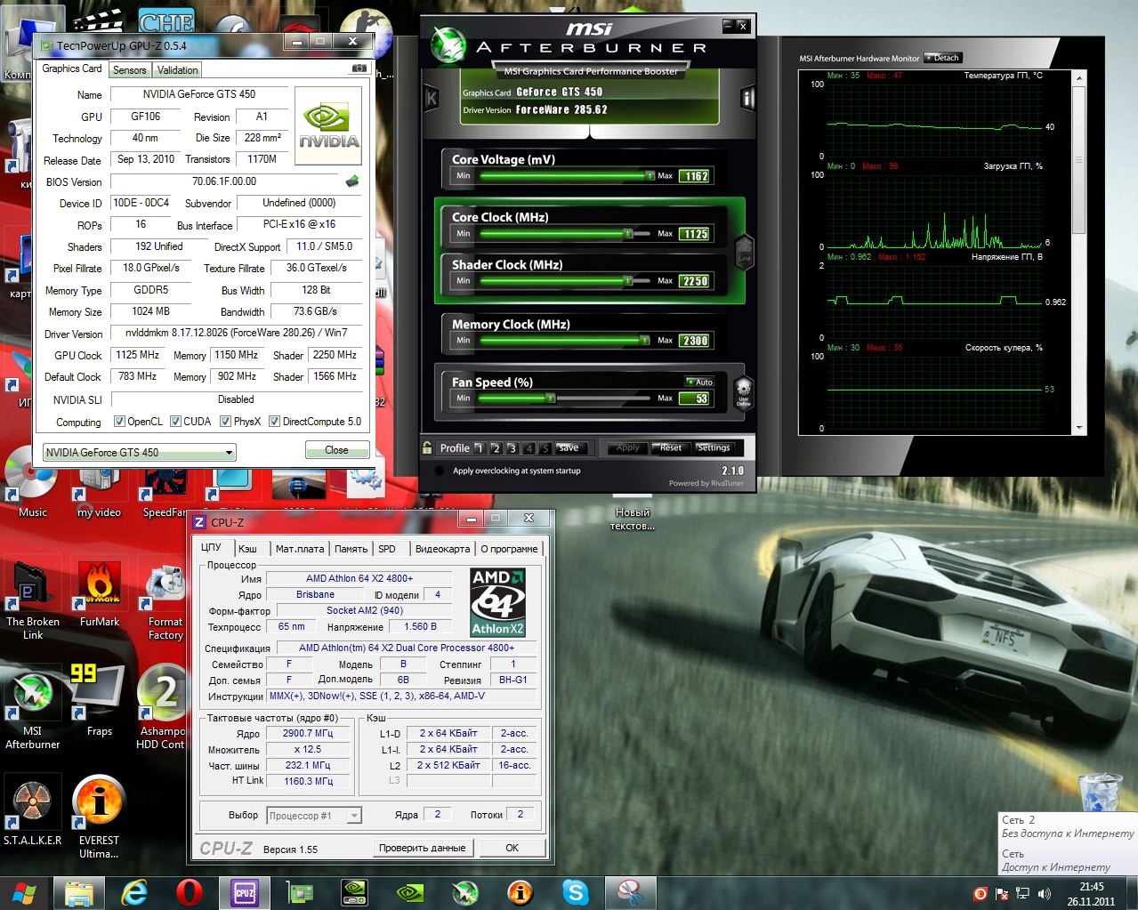Click the Afterburner info 'i' side button

pyautogui.click(x=748, y=98)
